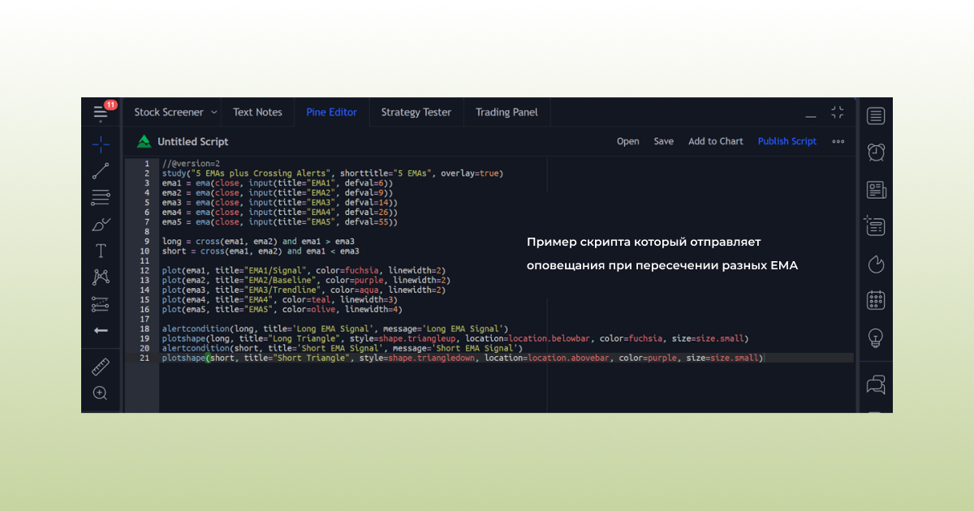Select the measure ruler tool

(x=101, y=366)
